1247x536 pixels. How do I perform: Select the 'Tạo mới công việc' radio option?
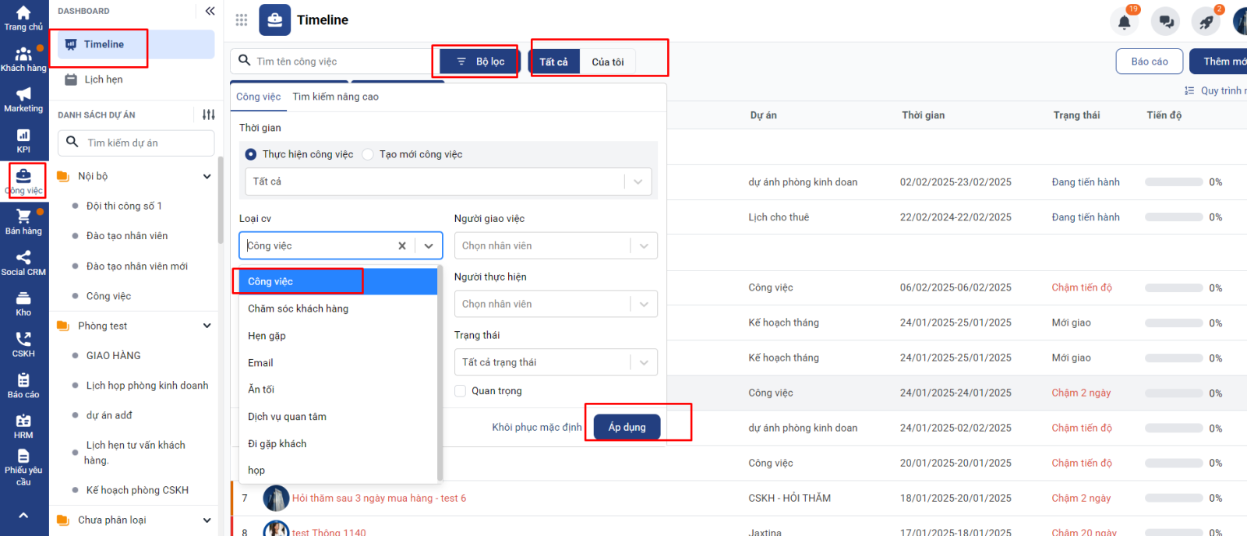tap(368, 154)
